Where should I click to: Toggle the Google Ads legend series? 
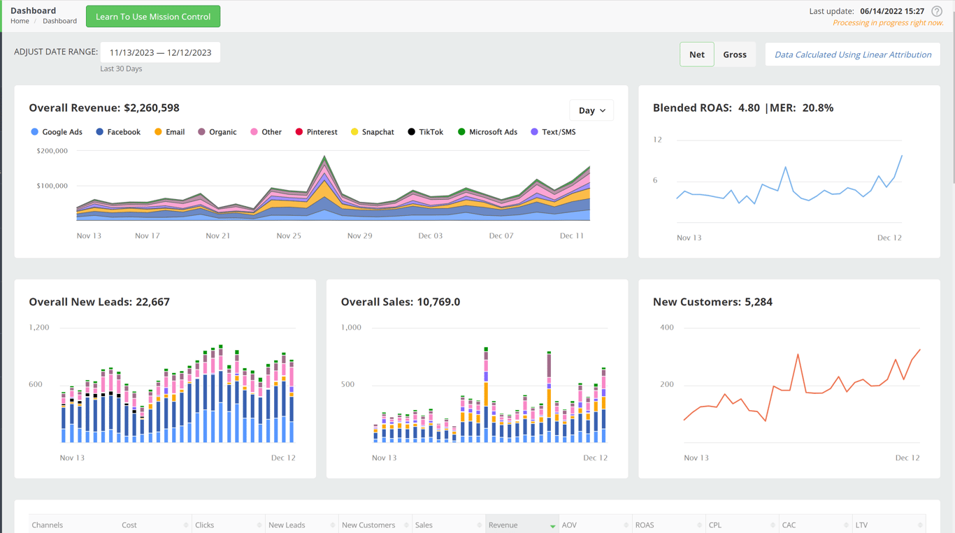(x=56, y=132)
